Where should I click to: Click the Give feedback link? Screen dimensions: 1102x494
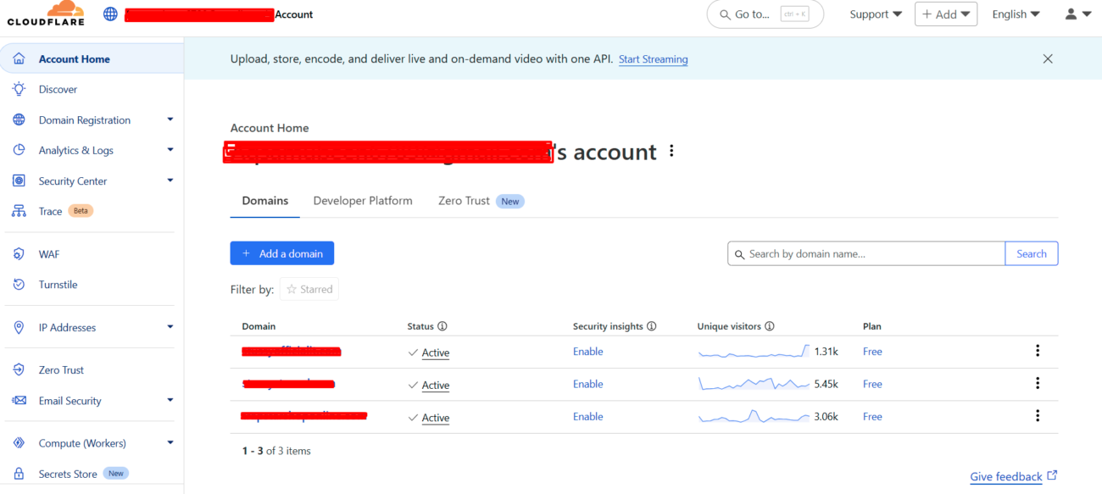tap(1014, 476)
